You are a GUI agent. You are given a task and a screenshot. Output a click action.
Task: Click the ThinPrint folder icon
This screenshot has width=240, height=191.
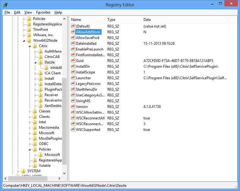point(29,29)
